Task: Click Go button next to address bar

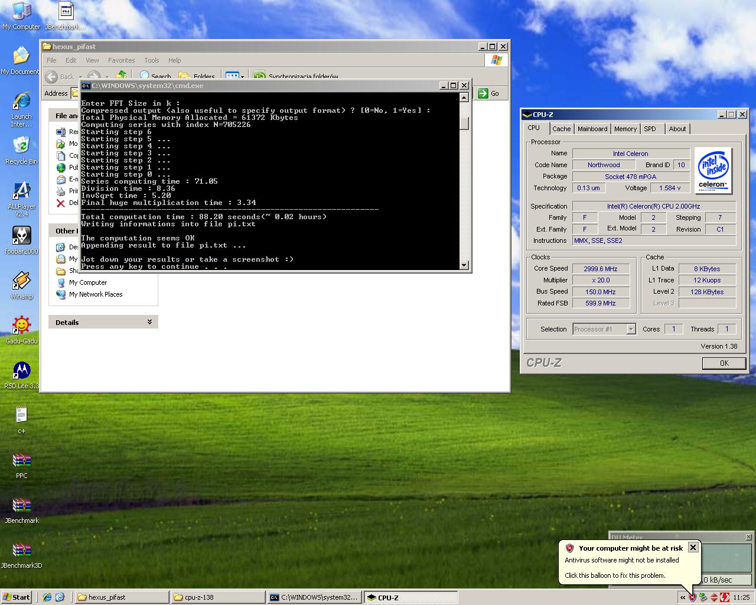Action: tap(488, 93)
